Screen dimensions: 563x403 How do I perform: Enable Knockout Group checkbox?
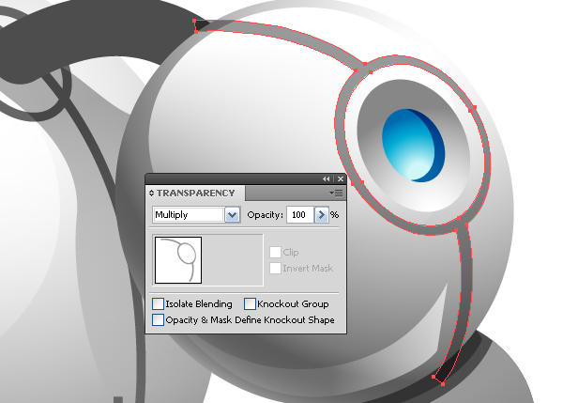click(x=250, y=303)
